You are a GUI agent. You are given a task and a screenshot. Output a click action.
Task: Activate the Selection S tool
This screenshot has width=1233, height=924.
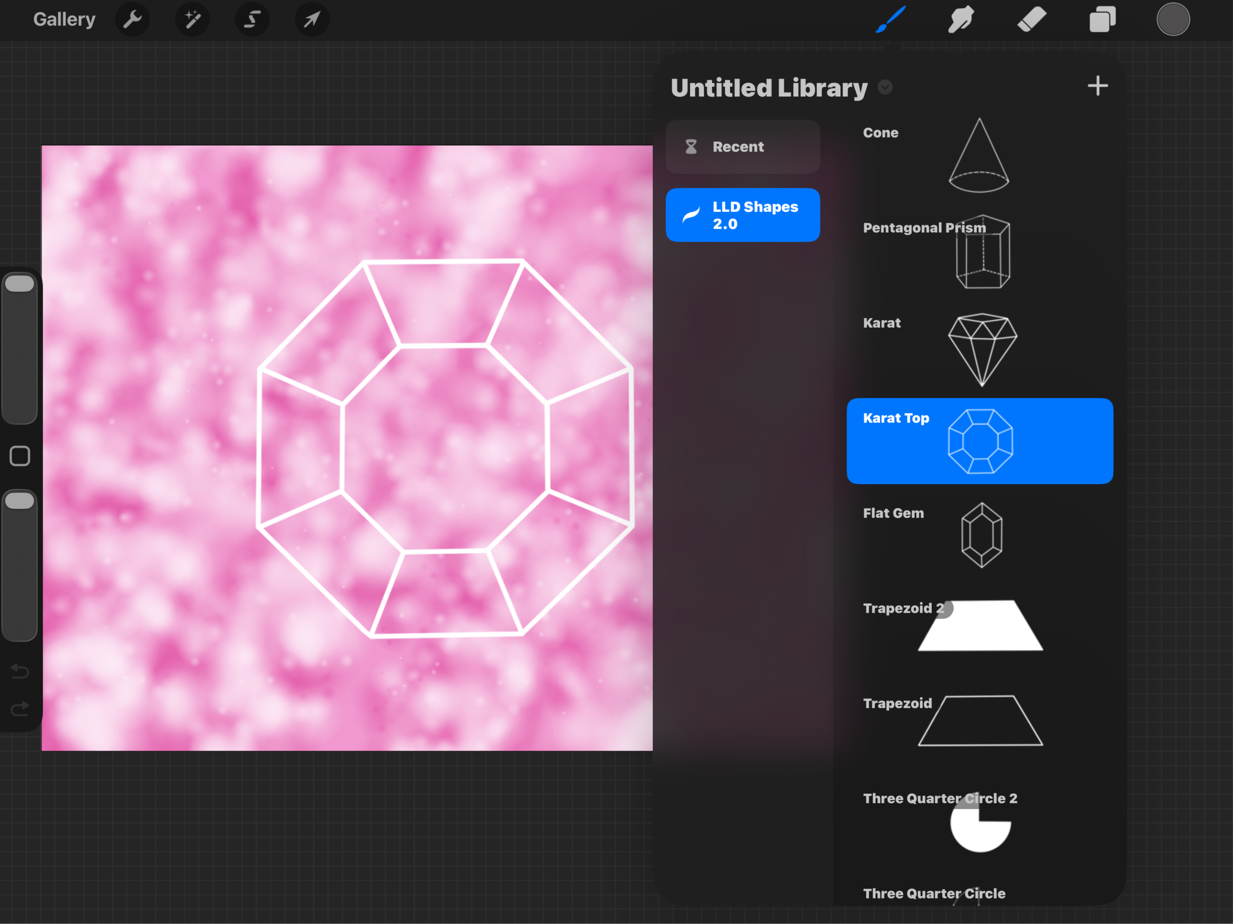pyautogui.click(x=252, y=20)
